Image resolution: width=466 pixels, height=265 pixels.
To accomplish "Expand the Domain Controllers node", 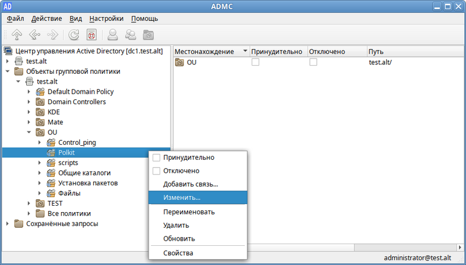I will [29, 102].
